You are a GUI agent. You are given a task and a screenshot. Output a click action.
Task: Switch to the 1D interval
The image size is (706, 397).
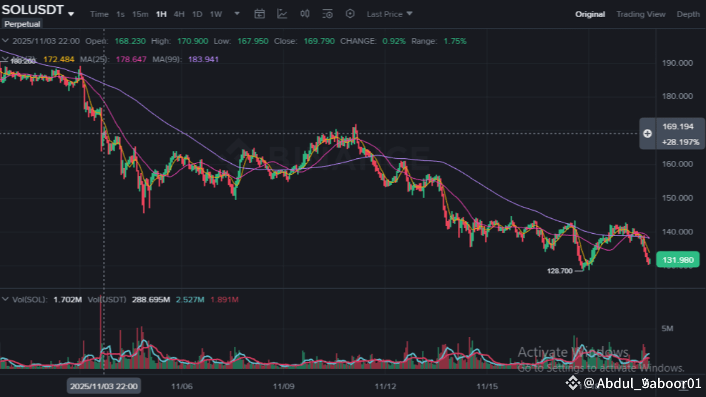tap(197, 14)
